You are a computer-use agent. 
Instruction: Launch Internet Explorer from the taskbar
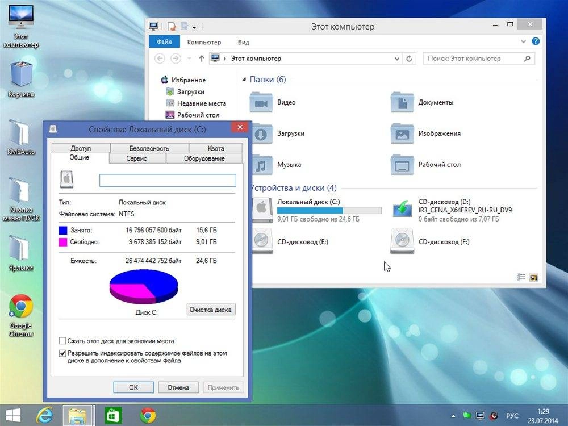click(x=45, y=415)
